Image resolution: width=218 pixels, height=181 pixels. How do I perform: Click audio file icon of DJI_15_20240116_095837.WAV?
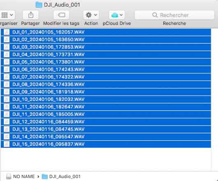coord(7,144)
